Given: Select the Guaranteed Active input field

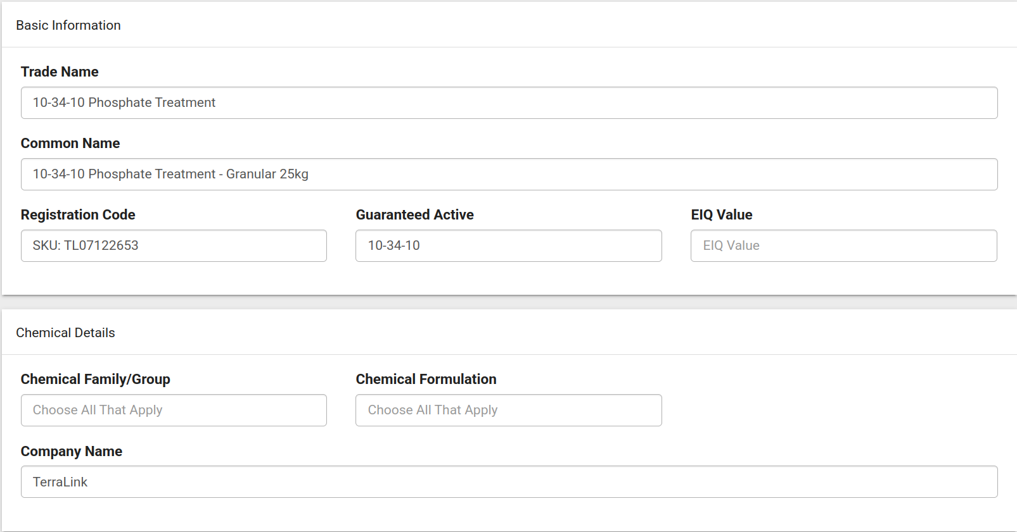Looking at the screenshot, I should (x=508, y=245).
